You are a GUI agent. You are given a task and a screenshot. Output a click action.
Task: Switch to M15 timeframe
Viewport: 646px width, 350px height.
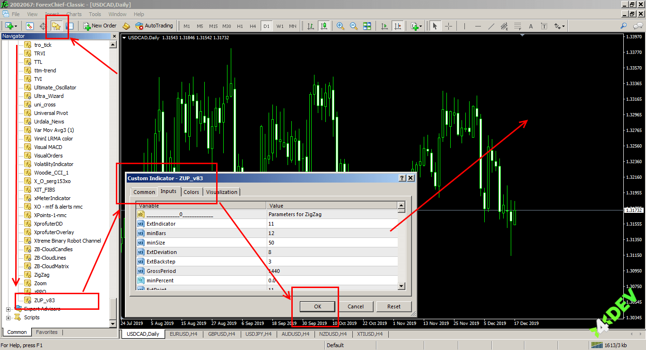(213, 26)
